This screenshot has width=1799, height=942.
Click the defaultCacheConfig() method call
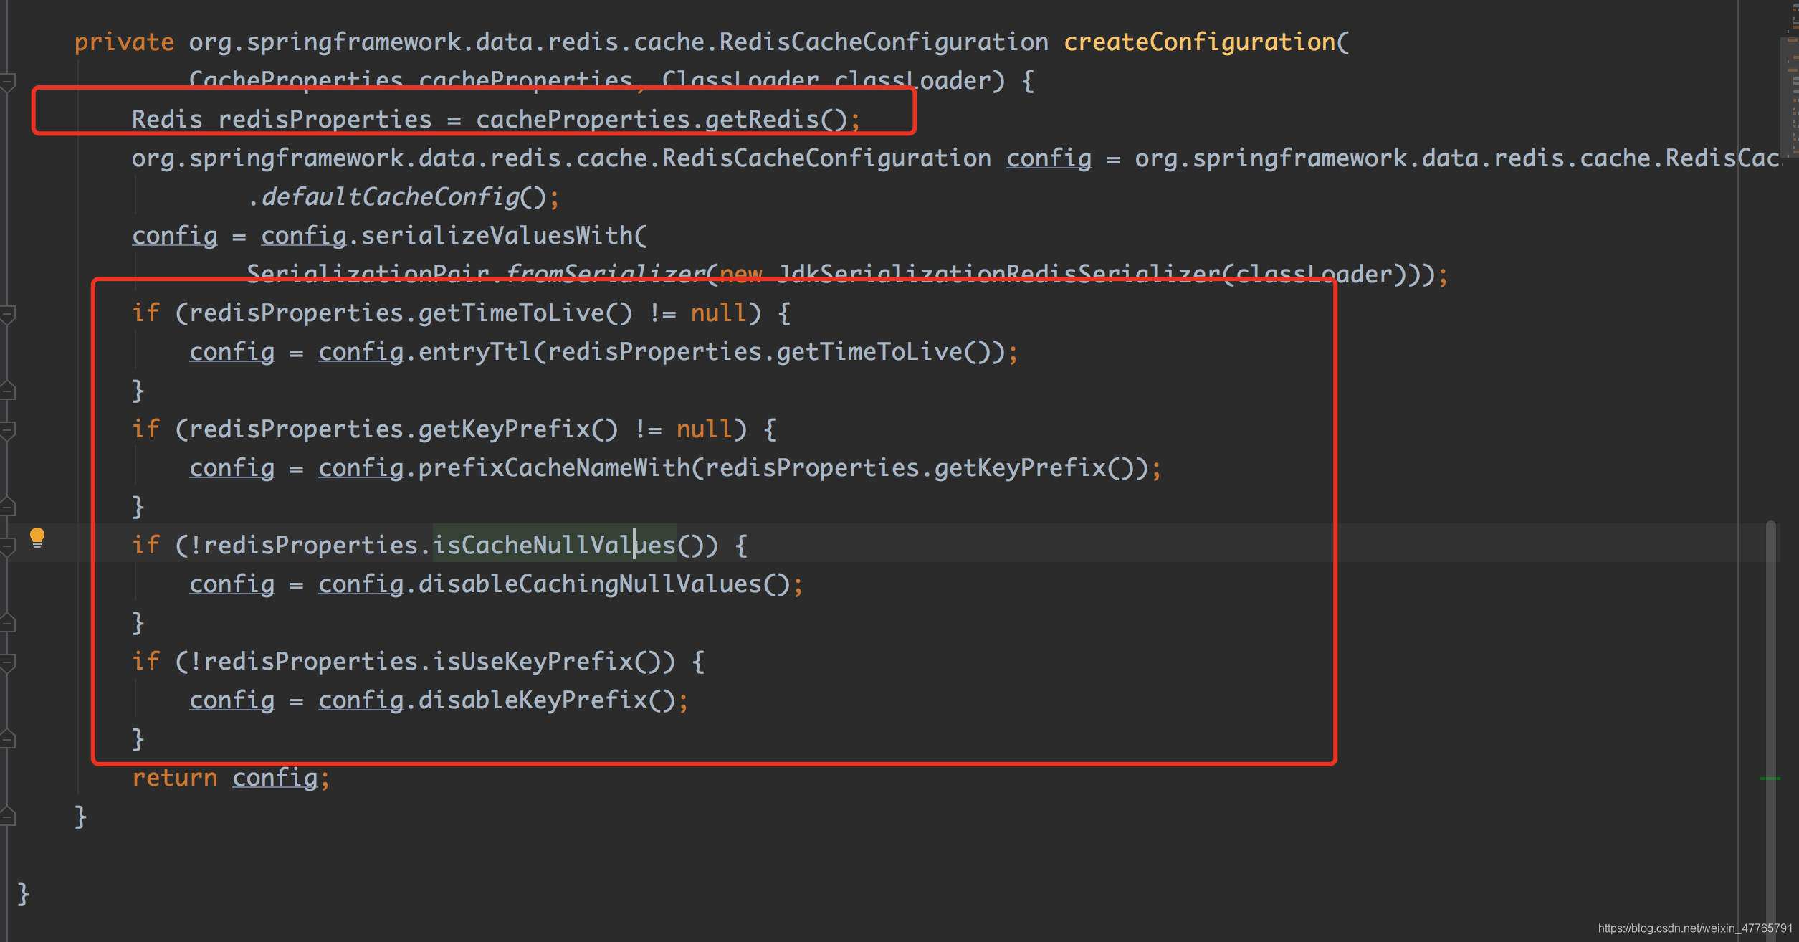pyautogui.click(x=404, y=196)
